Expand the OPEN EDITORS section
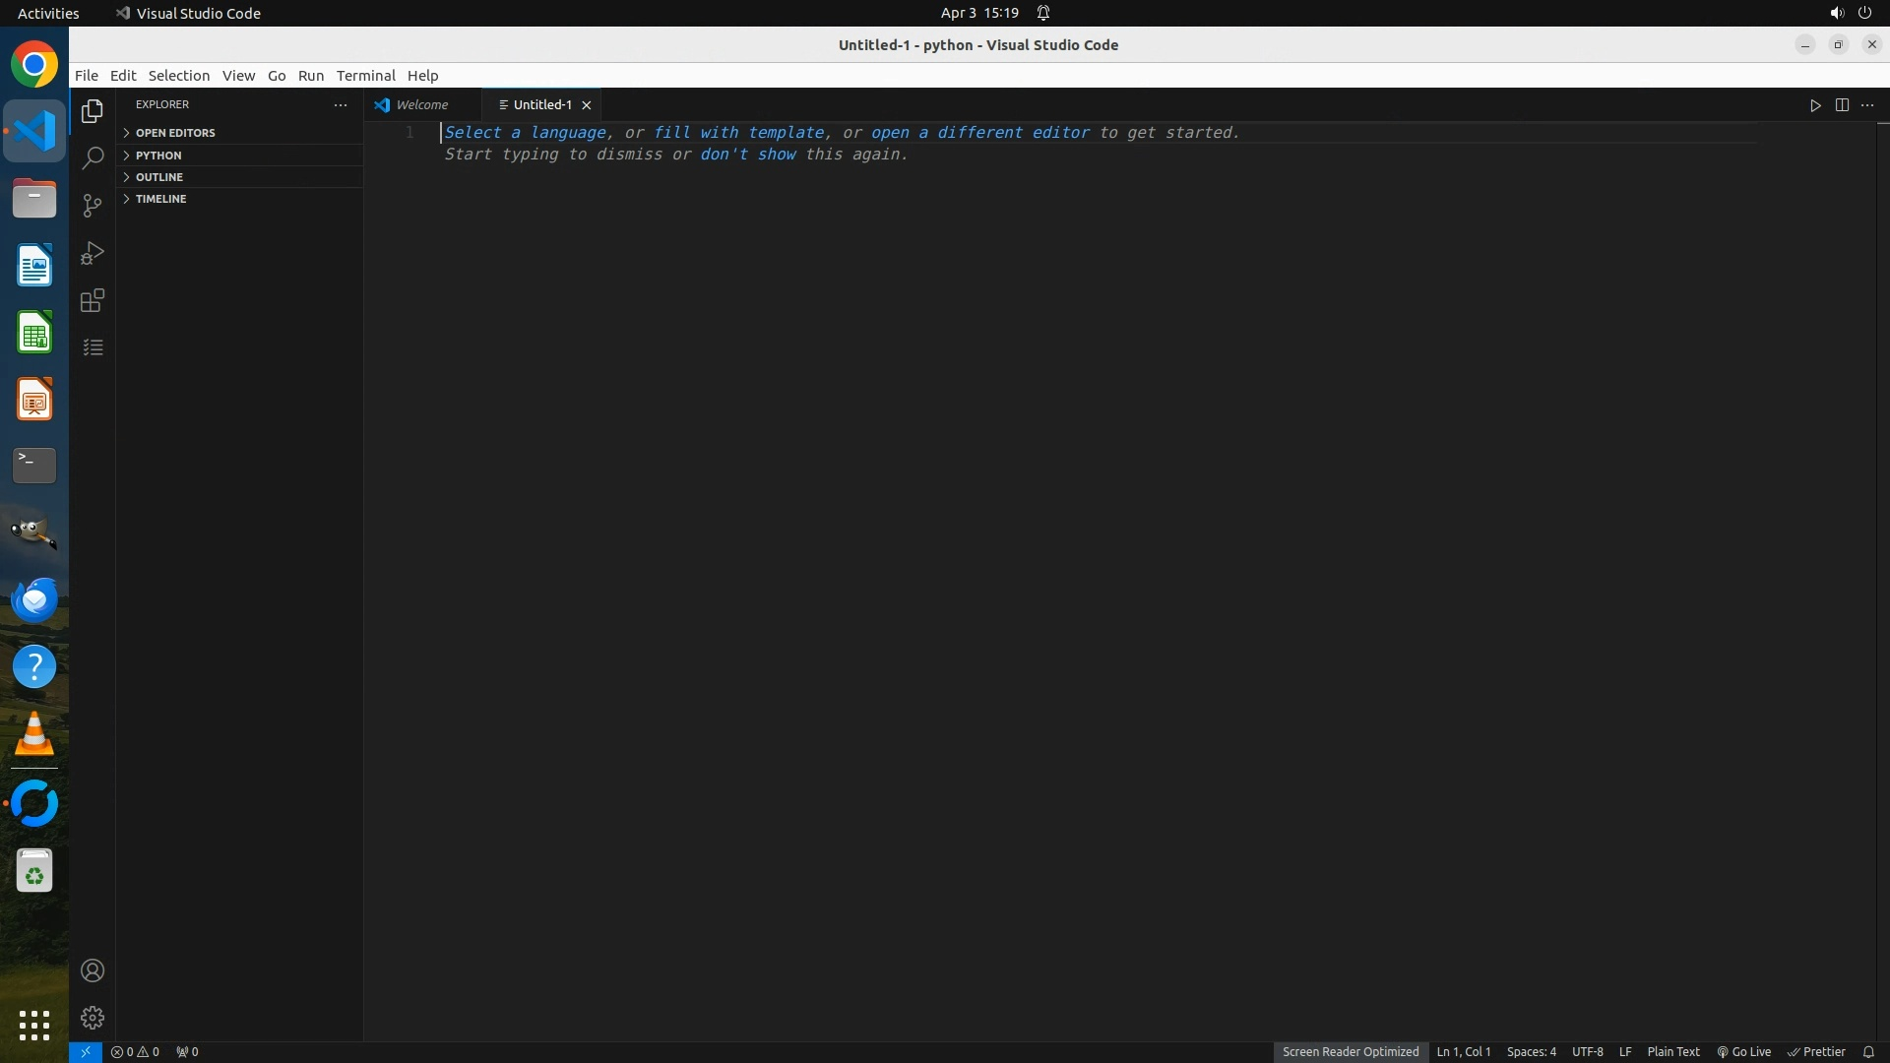1890x1063 pixels. tap(175, 133)
